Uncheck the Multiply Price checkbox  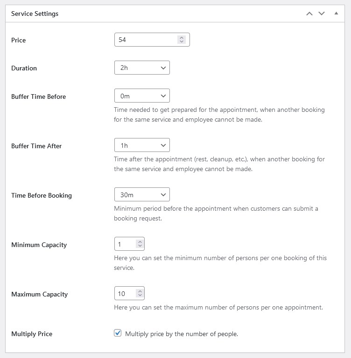tap(118, 333)
